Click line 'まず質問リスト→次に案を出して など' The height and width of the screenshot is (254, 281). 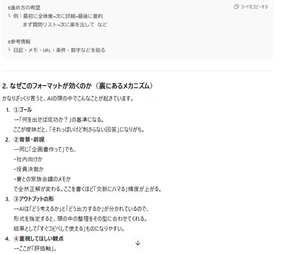65,25
